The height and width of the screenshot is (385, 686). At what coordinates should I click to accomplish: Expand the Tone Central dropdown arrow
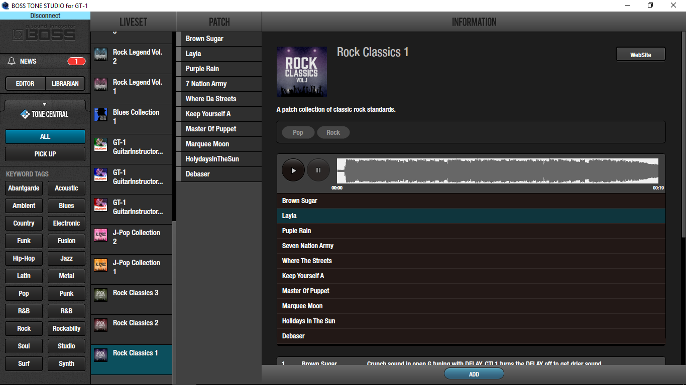[45, 104]
